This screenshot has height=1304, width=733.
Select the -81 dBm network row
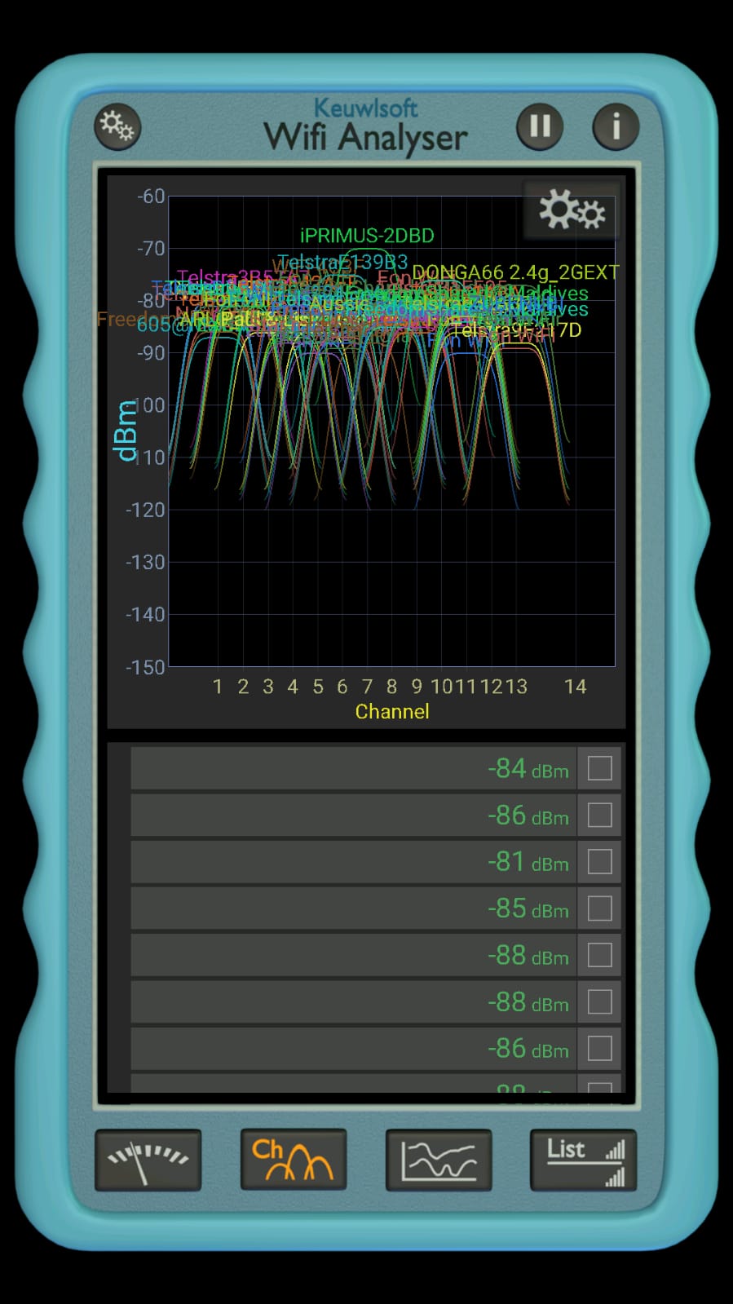click(x=353, y=861)
